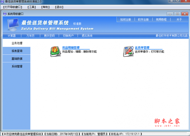
Task: Switch to the 基础数据 sidebar tab
Action: coord(16,59)
